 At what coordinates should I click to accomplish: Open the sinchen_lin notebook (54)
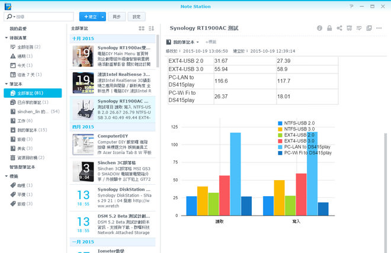(x=35, y=111)
